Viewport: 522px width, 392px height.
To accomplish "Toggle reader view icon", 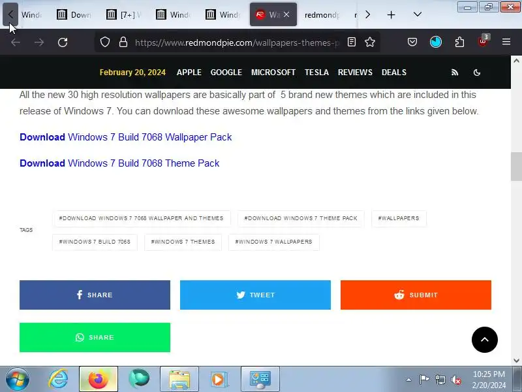I will point(352,42).
